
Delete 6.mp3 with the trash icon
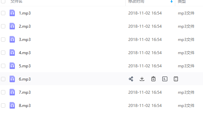pos(153,79)
